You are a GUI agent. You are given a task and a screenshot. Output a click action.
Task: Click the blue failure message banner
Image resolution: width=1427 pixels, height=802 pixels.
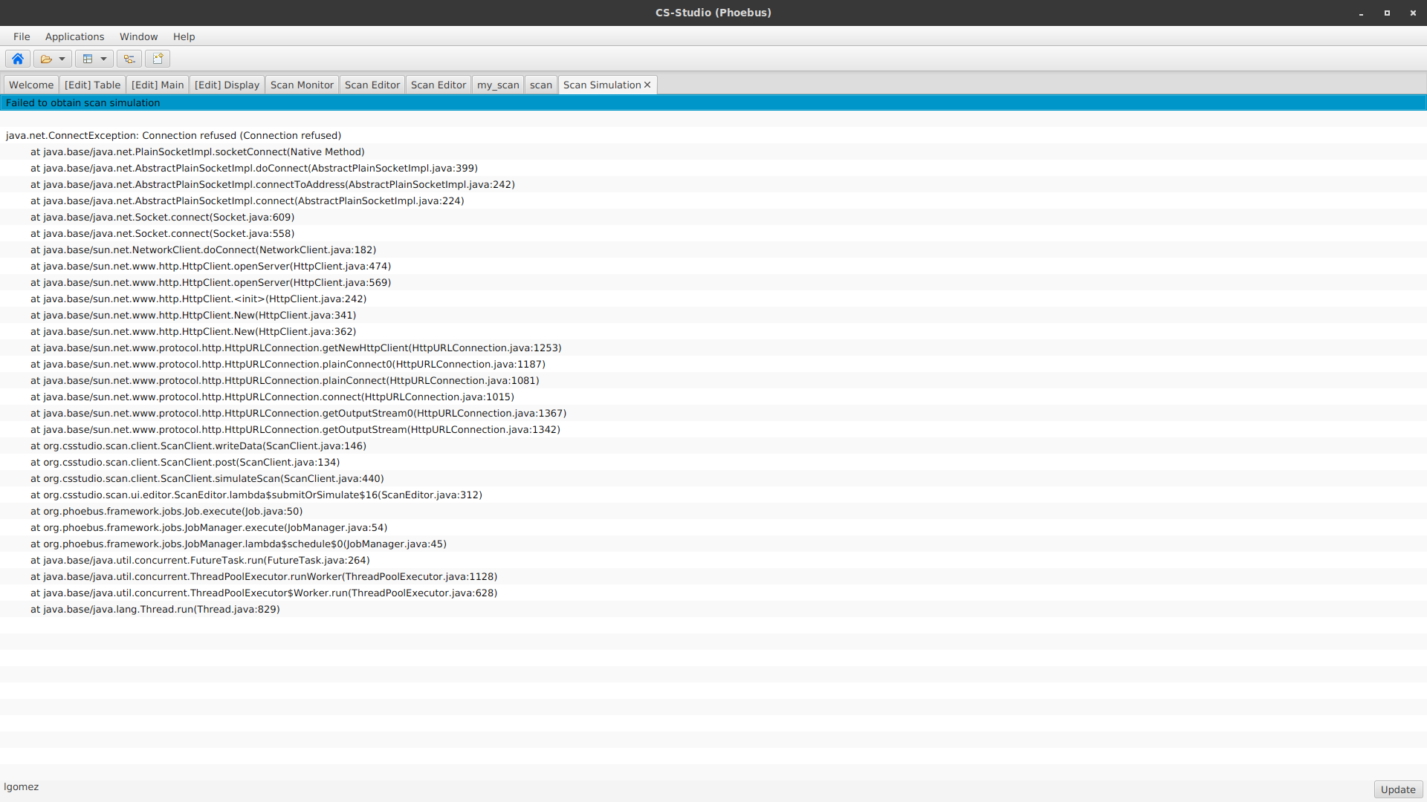82,102
